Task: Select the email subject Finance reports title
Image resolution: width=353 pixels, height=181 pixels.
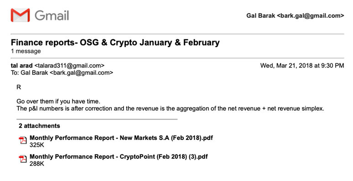Action: tap(115, 42)
